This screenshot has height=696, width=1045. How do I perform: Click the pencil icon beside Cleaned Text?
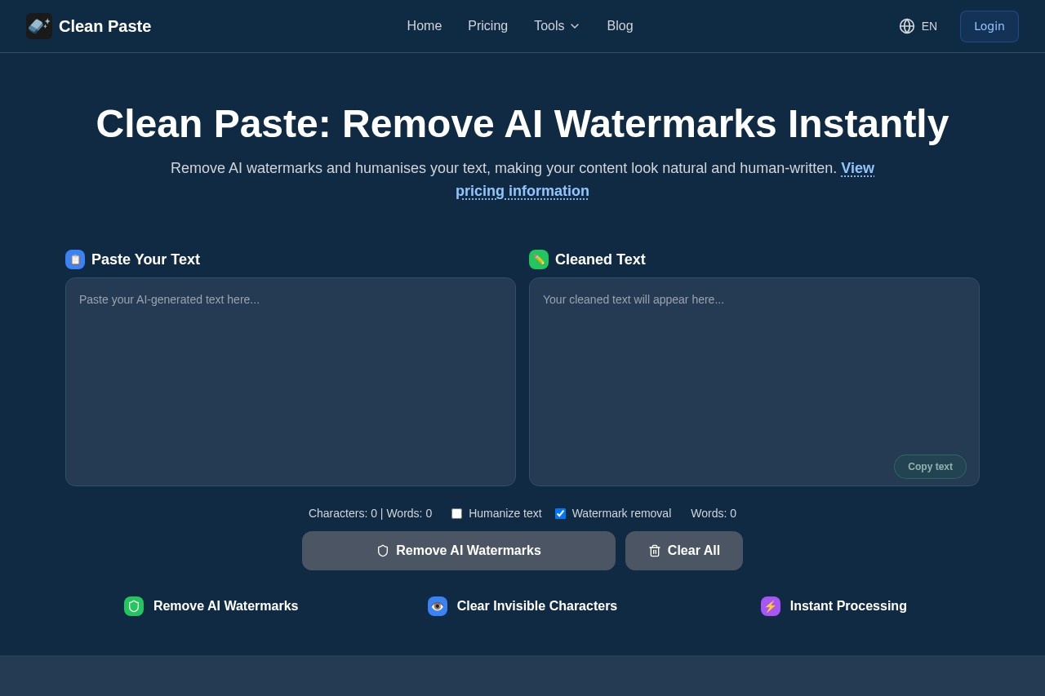(539, 259)
